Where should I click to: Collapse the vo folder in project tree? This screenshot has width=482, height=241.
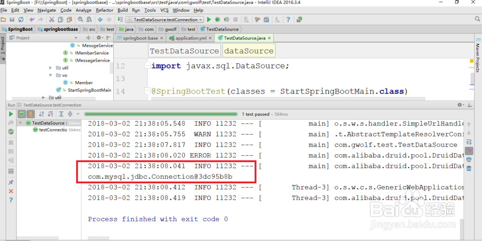tap(51, 75)
